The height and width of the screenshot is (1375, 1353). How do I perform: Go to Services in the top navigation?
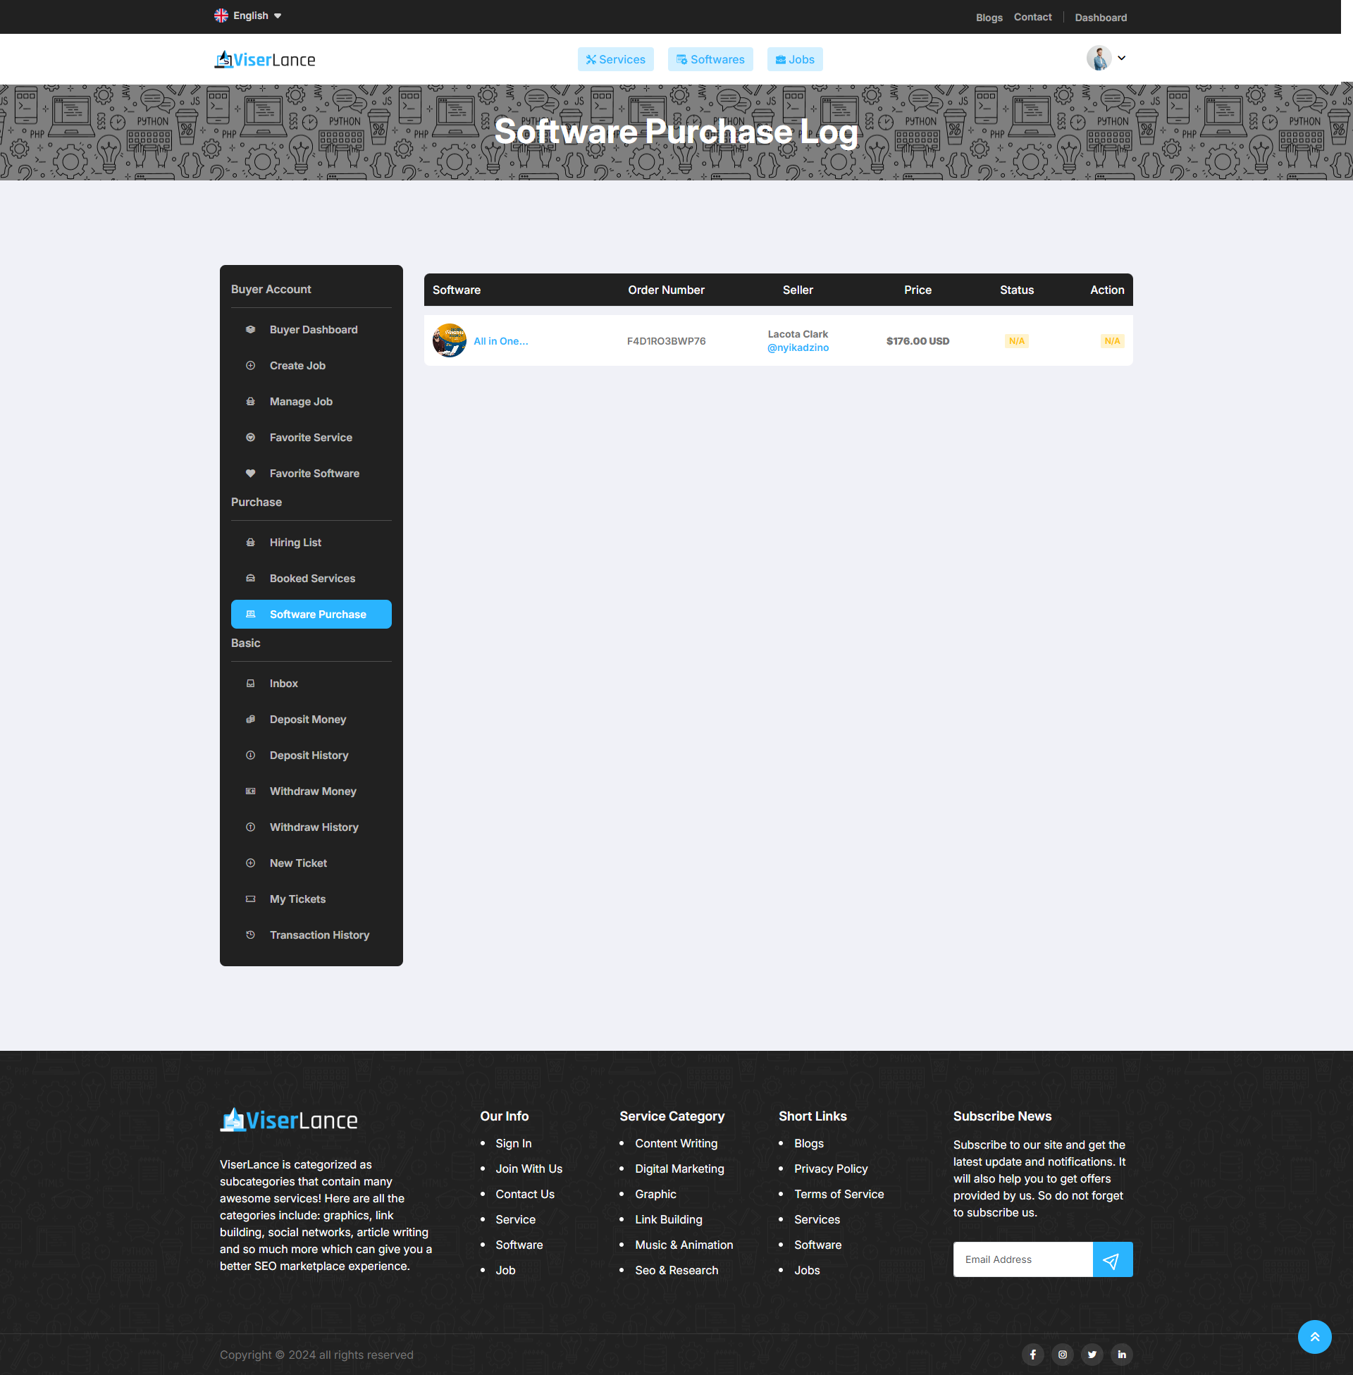tap(615, 60)
